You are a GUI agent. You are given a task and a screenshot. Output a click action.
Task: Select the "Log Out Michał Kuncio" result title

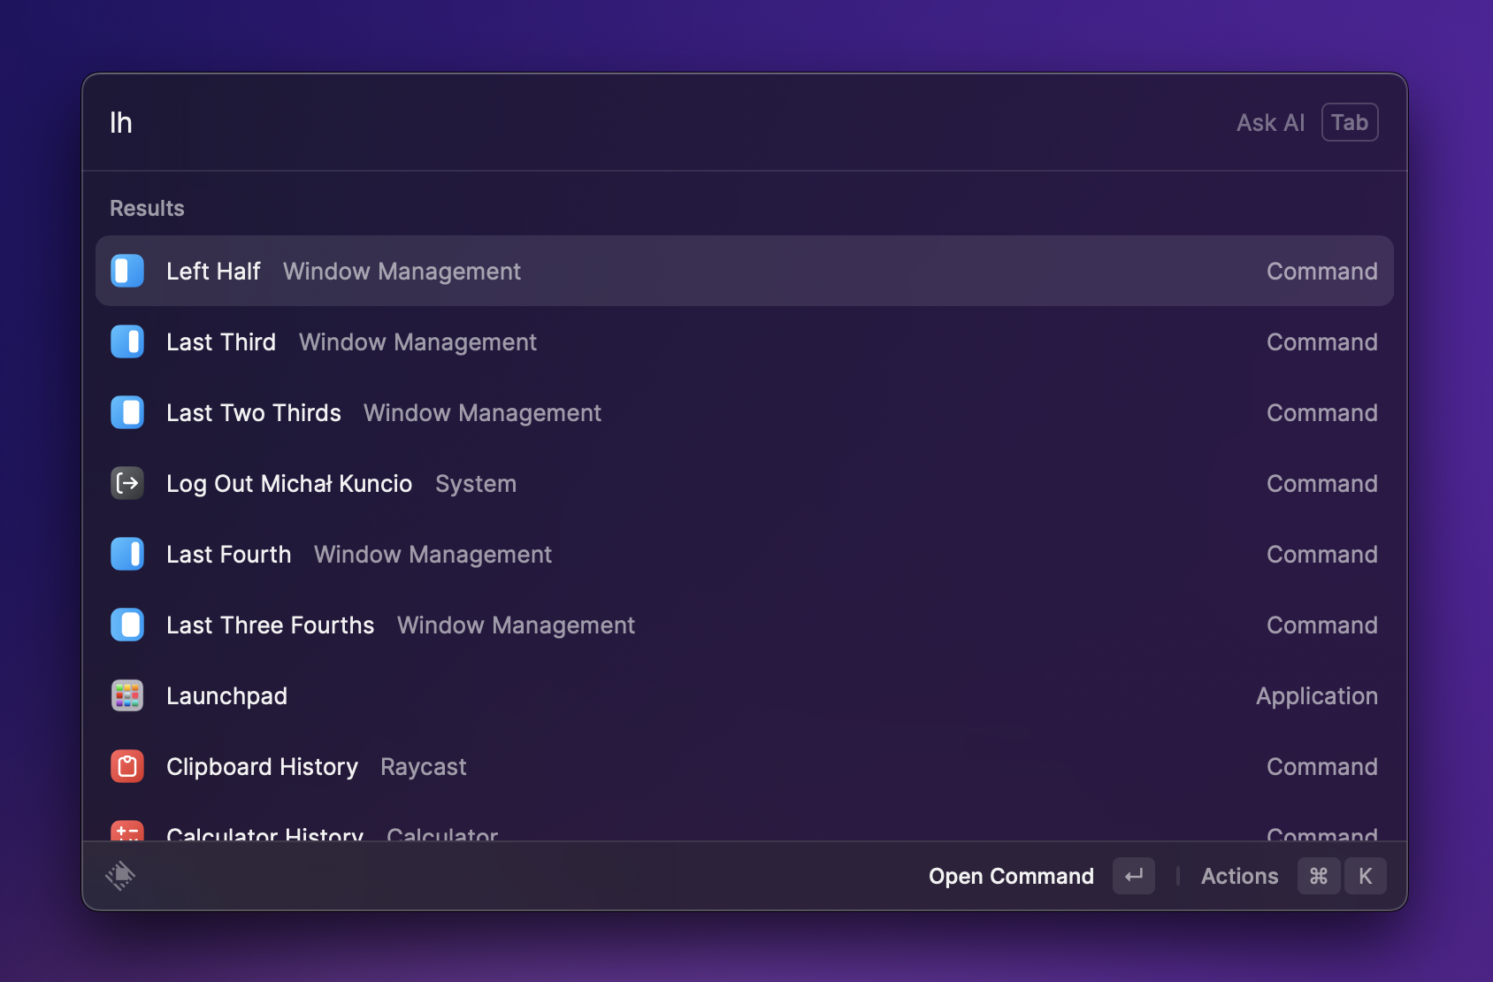click(289, 484)
